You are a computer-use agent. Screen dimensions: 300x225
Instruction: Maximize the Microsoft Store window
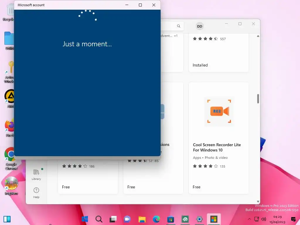[x=240, y=24]
